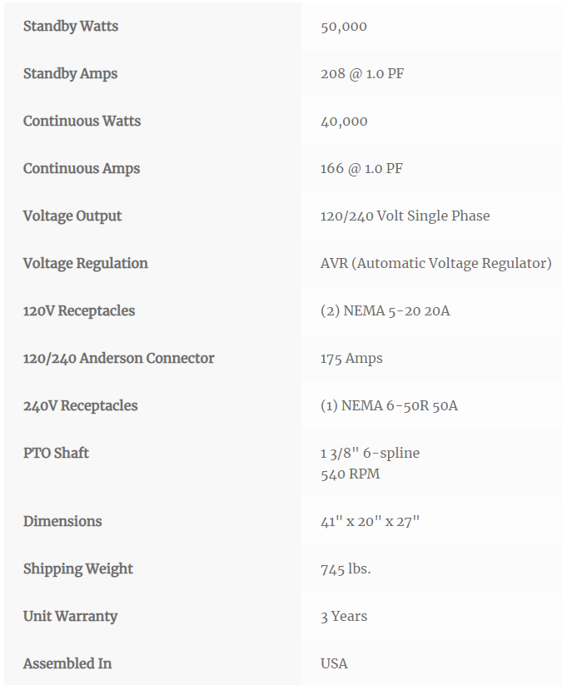Click the Voltage Regulation label

point(86,263)
